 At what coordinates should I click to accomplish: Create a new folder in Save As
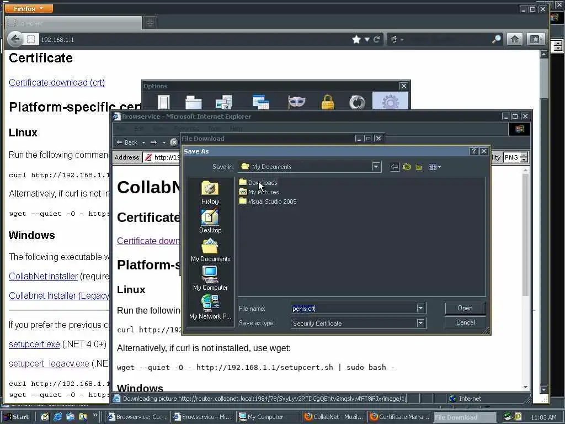click(x=419, y=167)
